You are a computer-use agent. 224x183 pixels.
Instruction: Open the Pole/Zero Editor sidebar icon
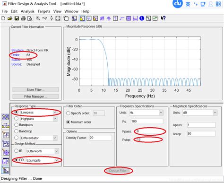tap(6, 152)
